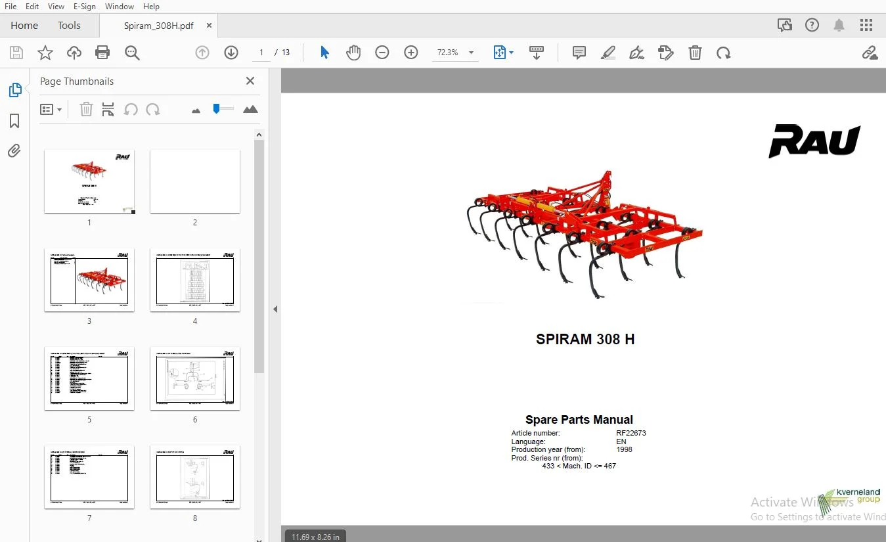Open the Window menu
This screenshot has width=886, height=542.
coord(120,7)
